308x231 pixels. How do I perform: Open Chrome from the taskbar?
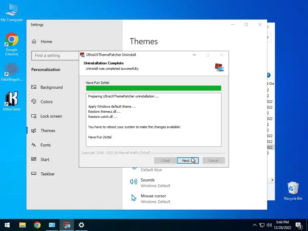coord(37,225)
